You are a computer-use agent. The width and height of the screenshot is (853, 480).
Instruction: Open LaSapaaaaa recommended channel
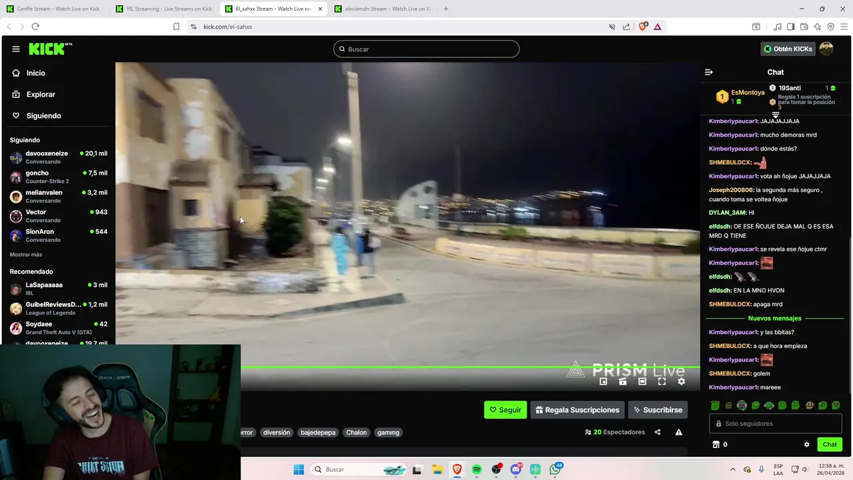tap(58, 289)
